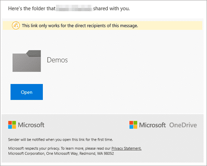Click the 'WA 98052' zip code text
This screenshot has height=166, width=207.
tap(105, 154)
